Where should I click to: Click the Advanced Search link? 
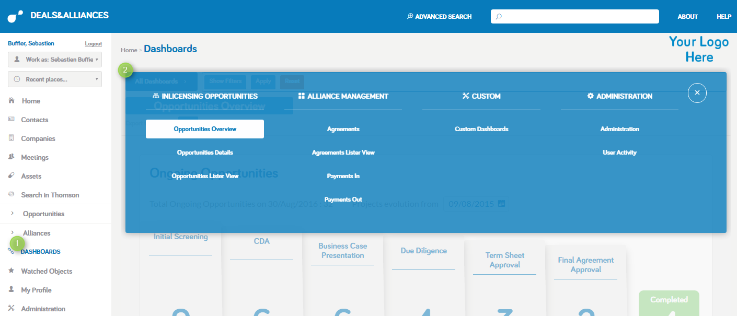[x=443, y=17]
